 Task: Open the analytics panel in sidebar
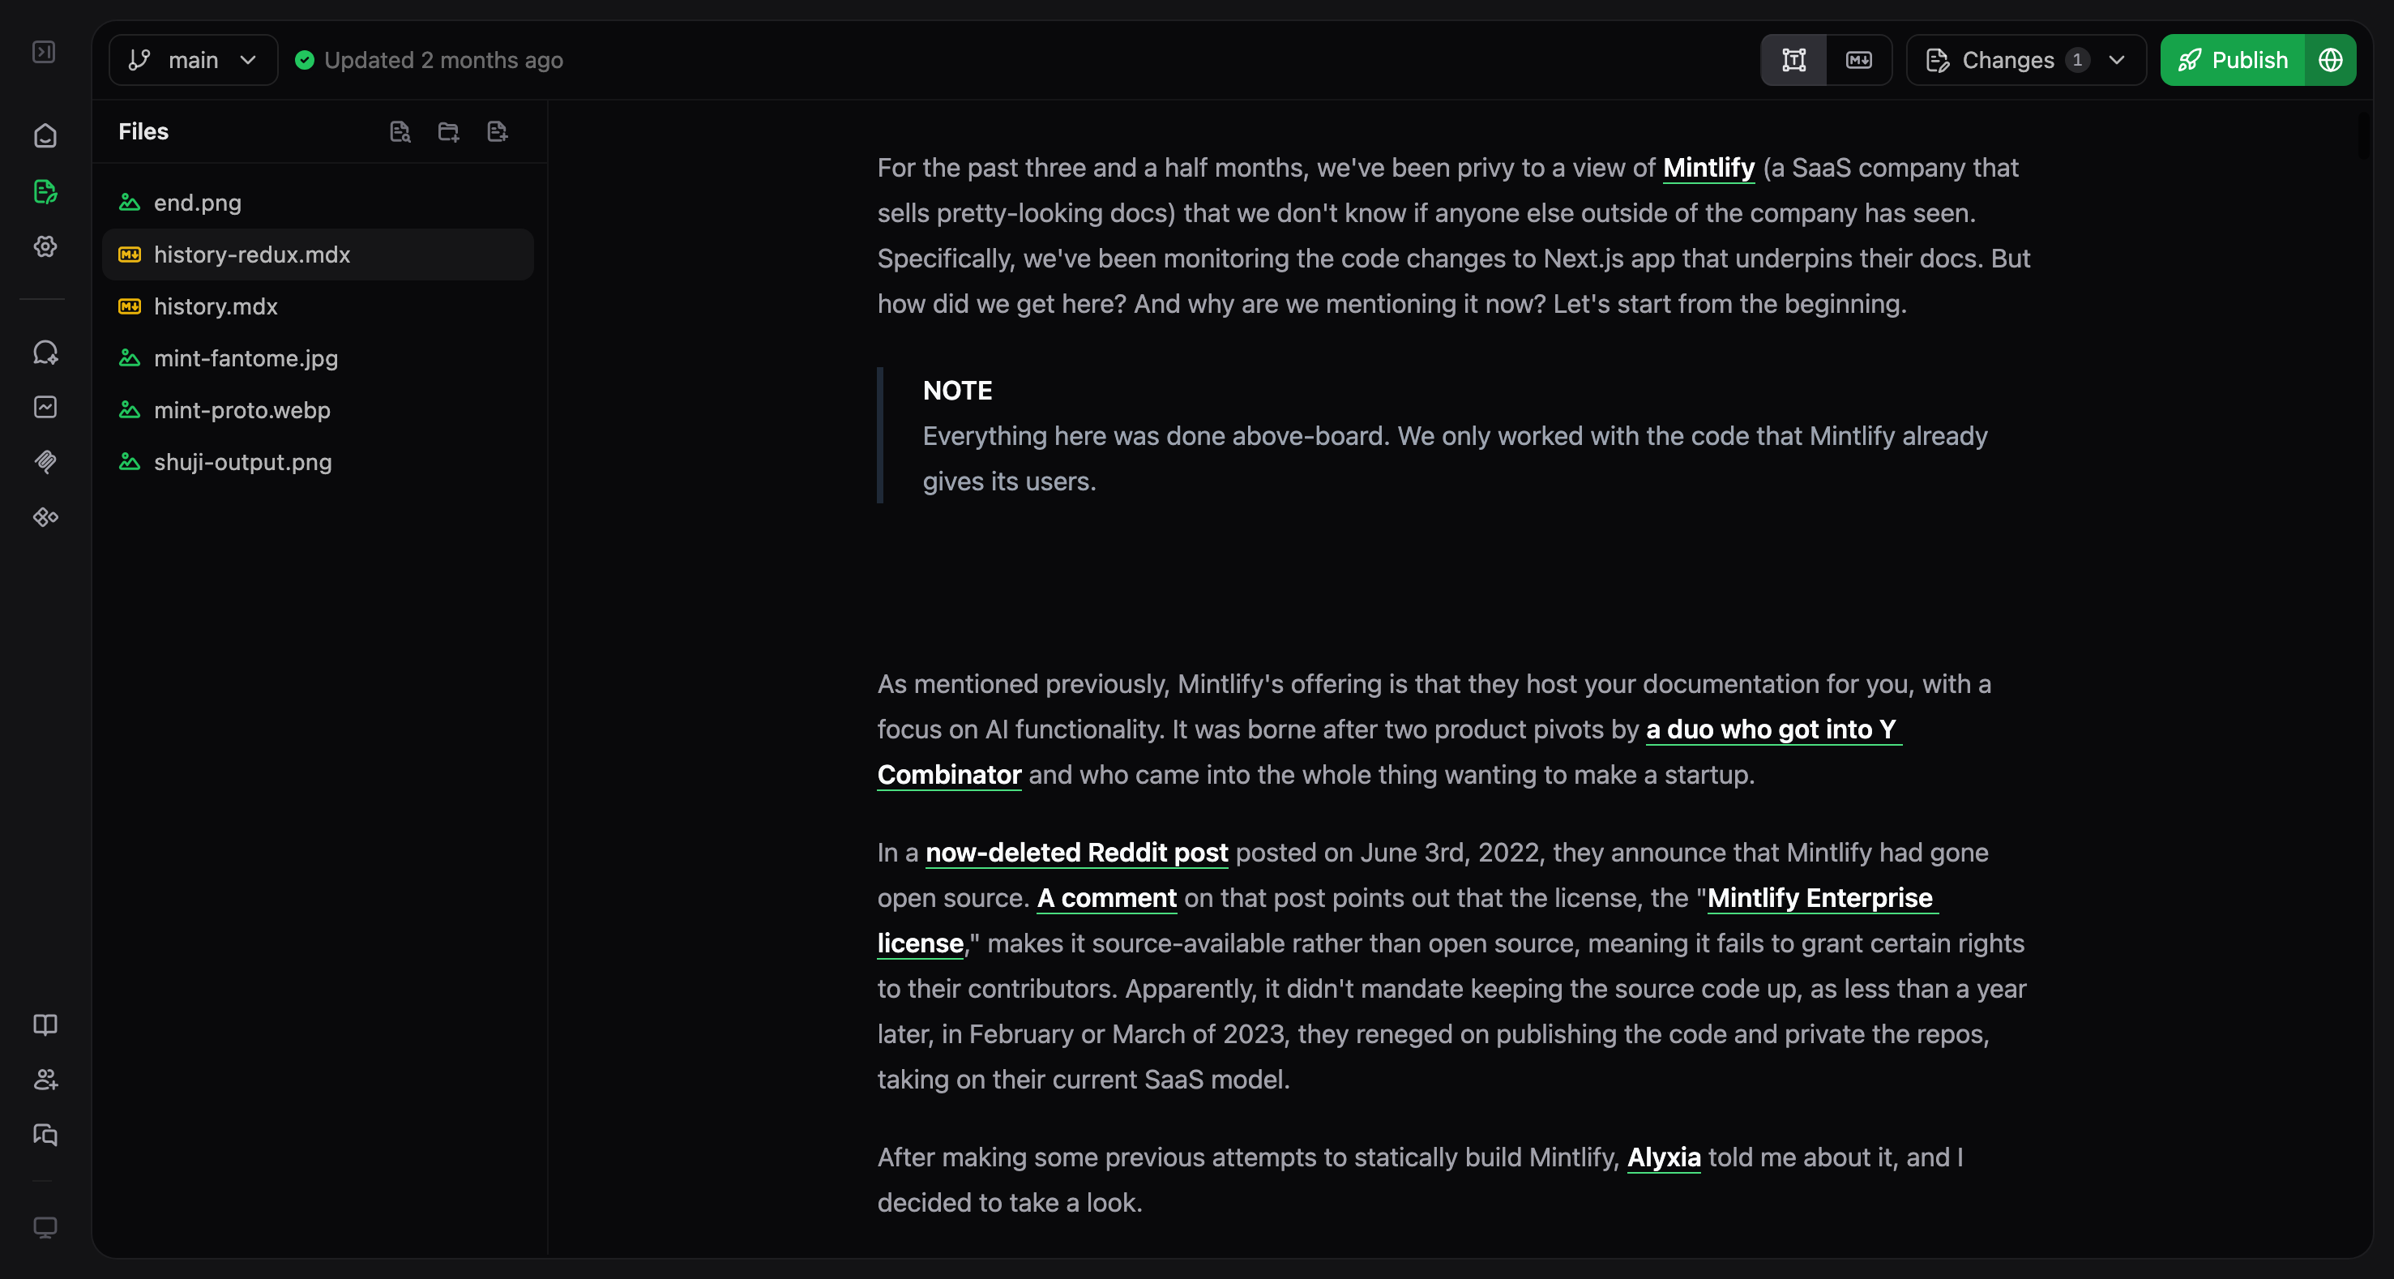[x=45, y=406]
